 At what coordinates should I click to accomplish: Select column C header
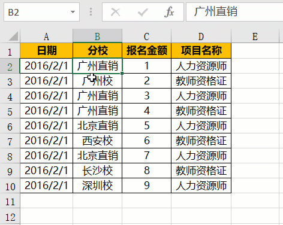pyautogui.click(x=146, y=37)
